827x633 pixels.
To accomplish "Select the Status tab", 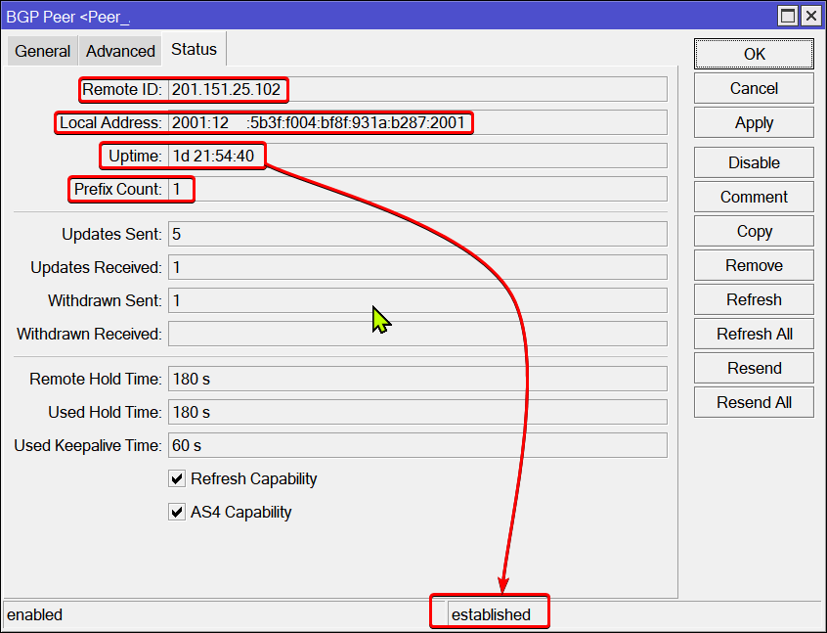I will (194, 49).
